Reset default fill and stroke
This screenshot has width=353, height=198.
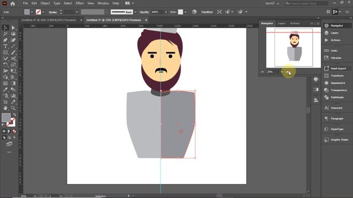[x=3, y=125]
